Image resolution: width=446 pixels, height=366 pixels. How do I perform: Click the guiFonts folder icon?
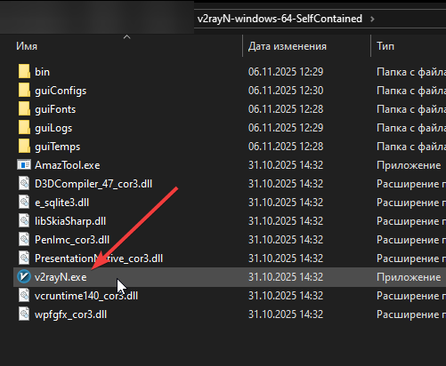point(24,109)
